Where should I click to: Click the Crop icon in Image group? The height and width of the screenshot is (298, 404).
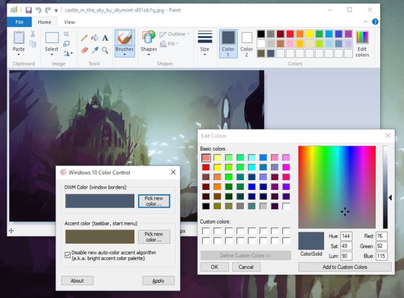pos(66,34)
